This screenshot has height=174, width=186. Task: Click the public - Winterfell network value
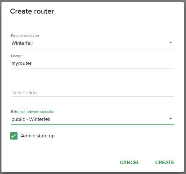click(x=31, y=119)
